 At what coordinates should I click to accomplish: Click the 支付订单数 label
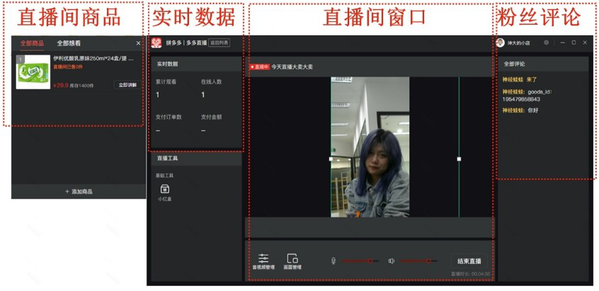(x=169, y=117)
